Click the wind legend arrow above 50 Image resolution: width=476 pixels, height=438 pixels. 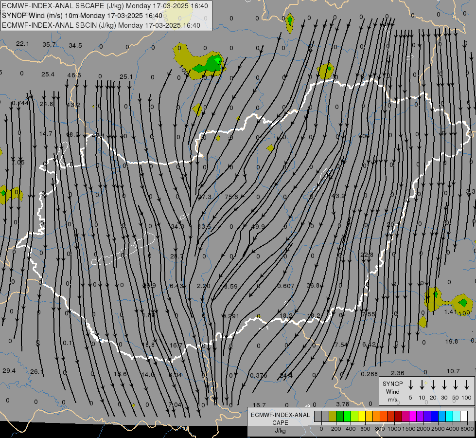[456, 385]
